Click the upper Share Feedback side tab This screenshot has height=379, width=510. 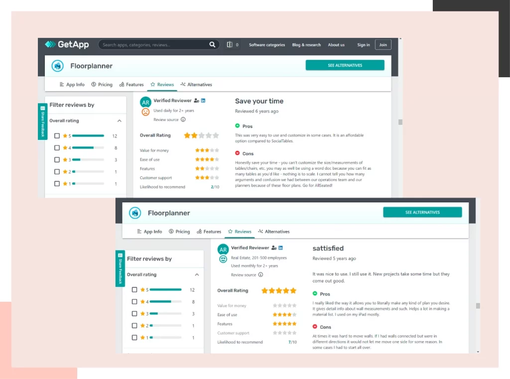click(x=43, y=121)
